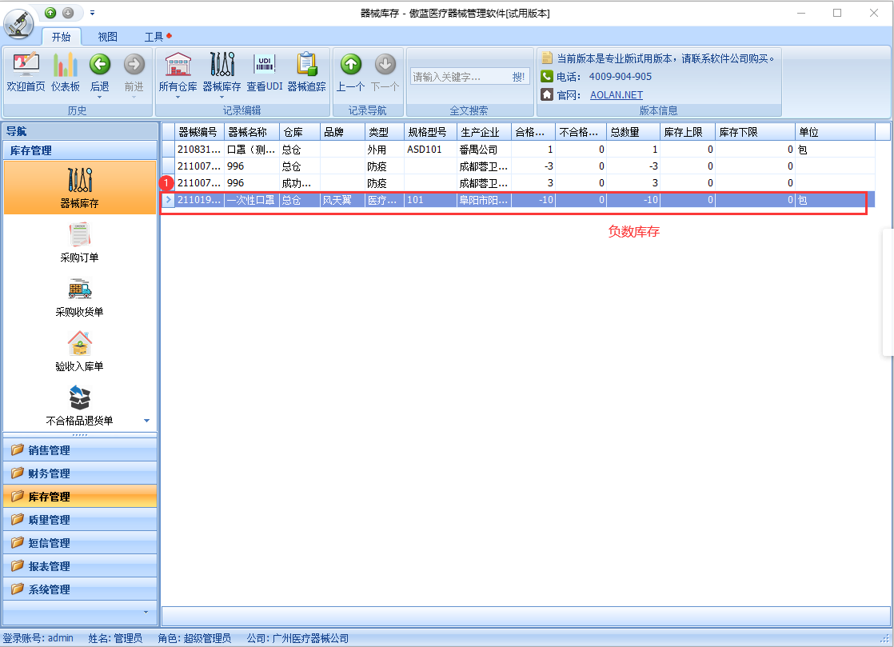Click the home icon beside 官网
894x647 pixels.
pyautogui.click(x=547, y=94)
